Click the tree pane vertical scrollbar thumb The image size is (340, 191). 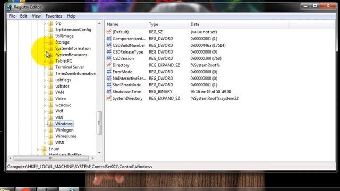point(99,123)
